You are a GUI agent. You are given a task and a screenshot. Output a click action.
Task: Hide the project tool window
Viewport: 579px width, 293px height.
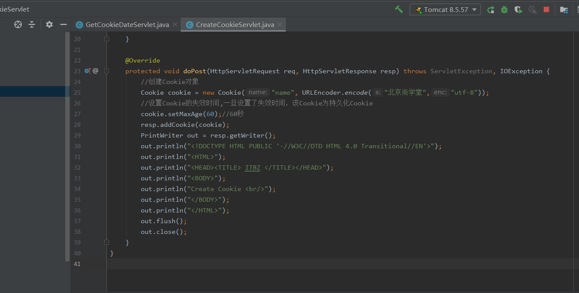[x=64, y=24]
